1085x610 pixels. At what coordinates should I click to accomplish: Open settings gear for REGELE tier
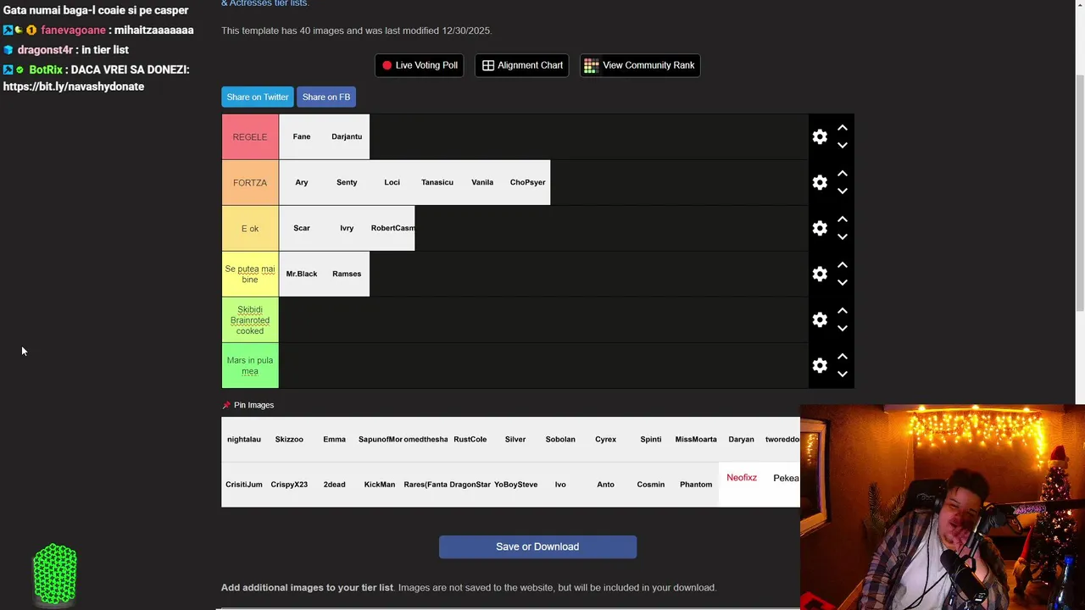click(820, 136)
